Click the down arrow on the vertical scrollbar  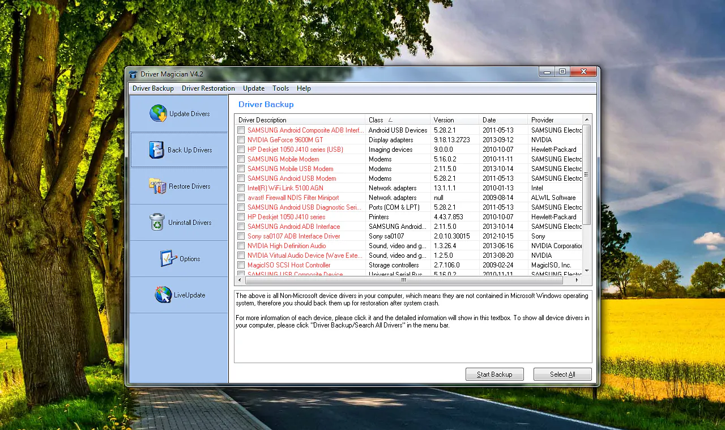587,270
